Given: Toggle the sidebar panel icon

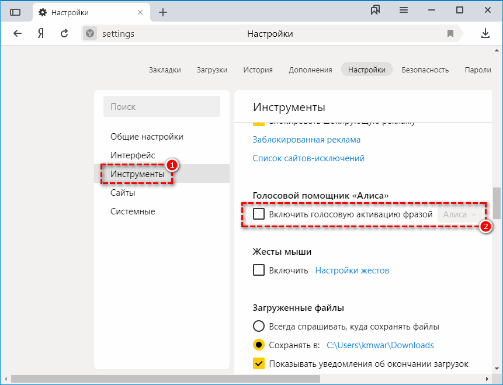Looking at the screenshot, I should click(16, 11).
